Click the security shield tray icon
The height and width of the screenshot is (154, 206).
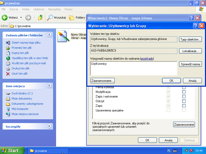pyautogui.click(x=192, y=151)
